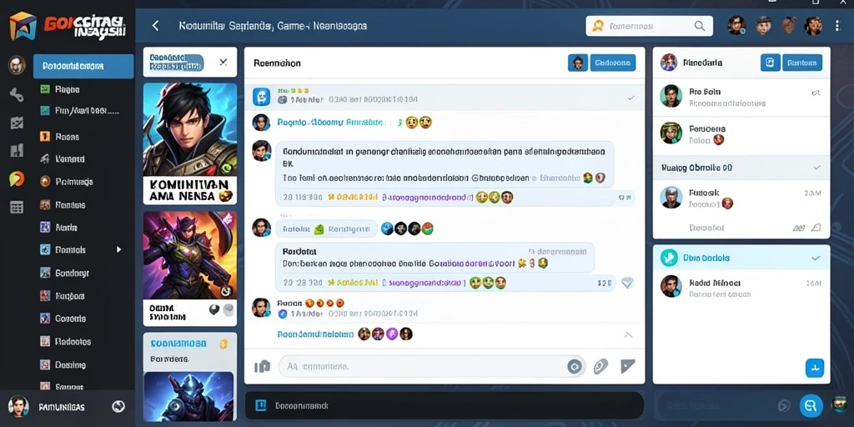Click the media icon left of the message box
The height and width of the screenshot is (427, 854).
point(262,367)
